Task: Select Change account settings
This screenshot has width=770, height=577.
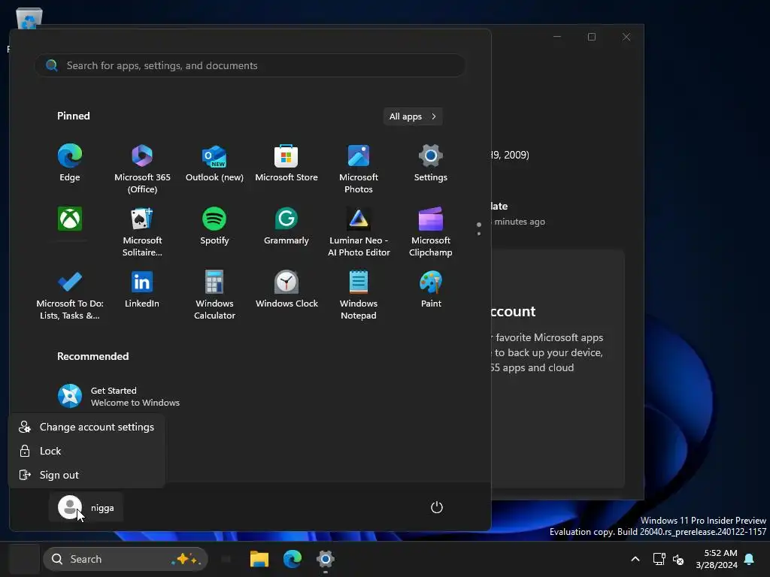Action: [86, 427]
